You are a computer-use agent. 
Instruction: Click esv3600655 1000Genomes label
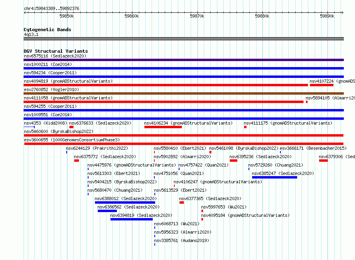pos(72,140)
